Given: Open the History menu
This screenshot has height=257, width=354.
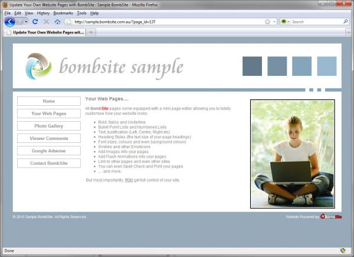Looking at the screenshot, I should (43, 13).
